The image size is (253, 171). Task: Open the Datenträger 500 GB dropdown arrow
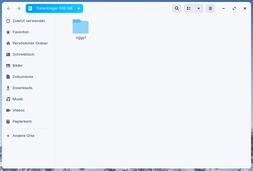coord(79,9)
